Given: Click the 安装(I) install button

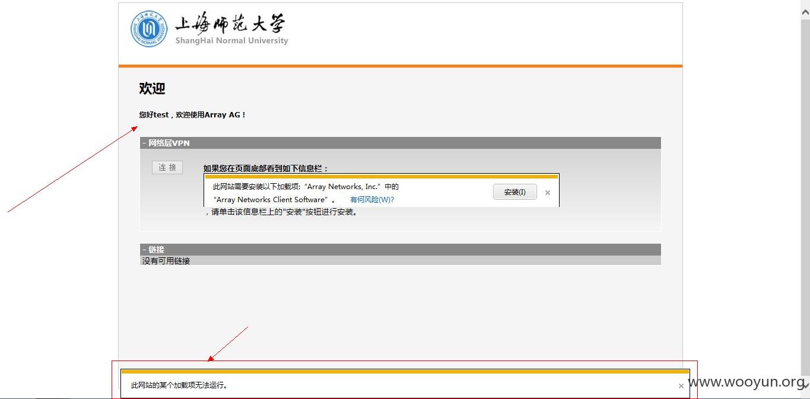Looking at the screenshot, I should pyautogui.click(x=514, y=192).
